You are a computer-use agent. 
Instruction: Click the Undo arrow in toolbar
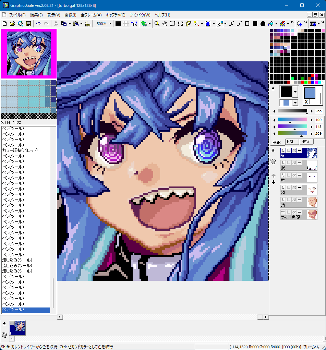(38, 24)
